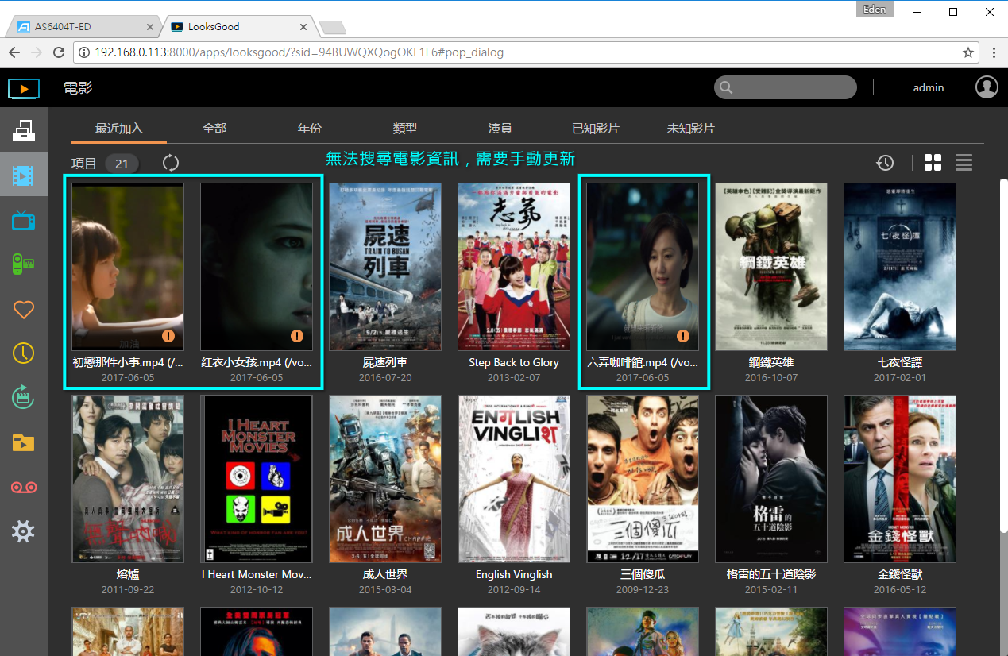
Task: Click the refresh icon next to item count
Action: click(x=171, y=163)
